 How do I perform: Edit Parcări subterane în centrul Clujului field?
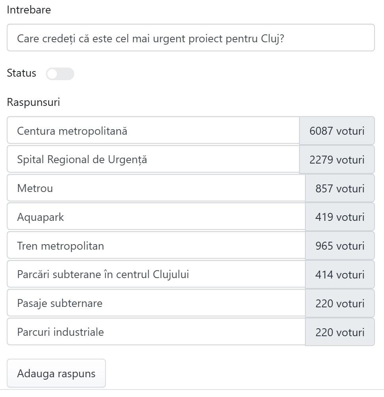tap(156, 275)
